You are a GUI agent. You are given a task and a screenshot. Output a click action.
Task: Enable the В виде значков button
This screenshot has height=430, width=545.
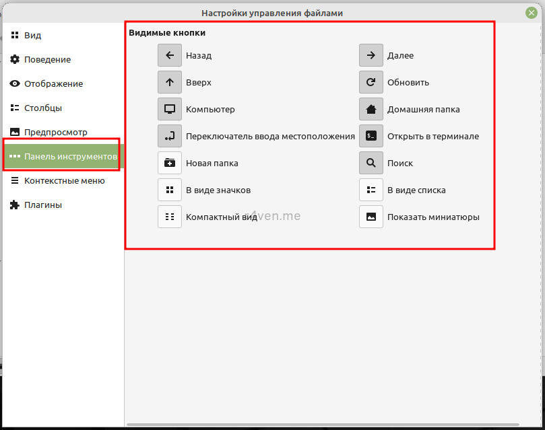(x=170, y=190)
